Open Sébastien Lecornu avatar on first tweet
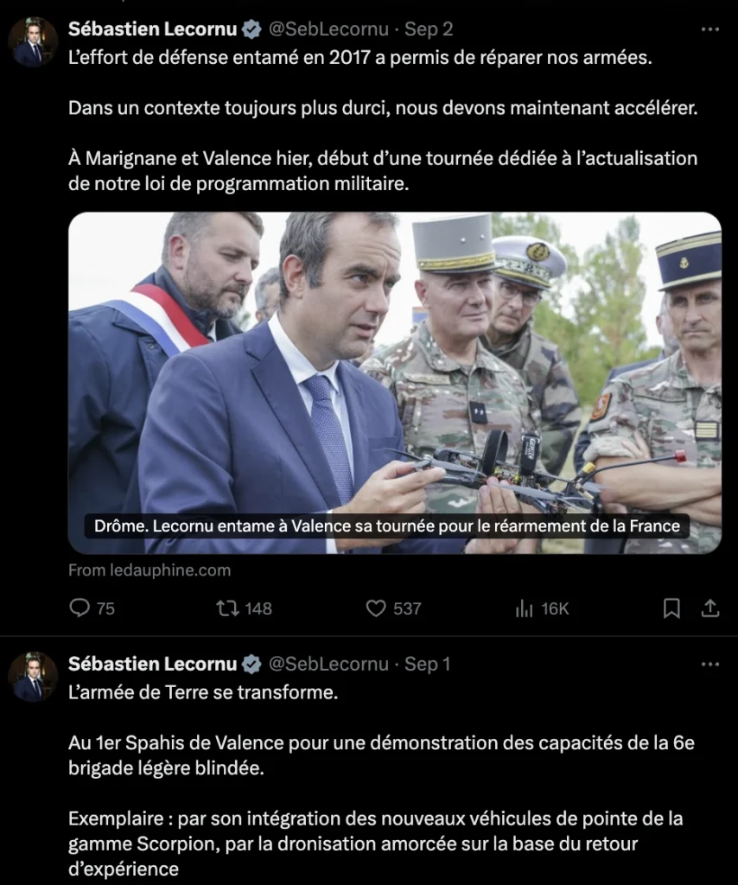Screen dimensions: 738x885 [34, 42]
